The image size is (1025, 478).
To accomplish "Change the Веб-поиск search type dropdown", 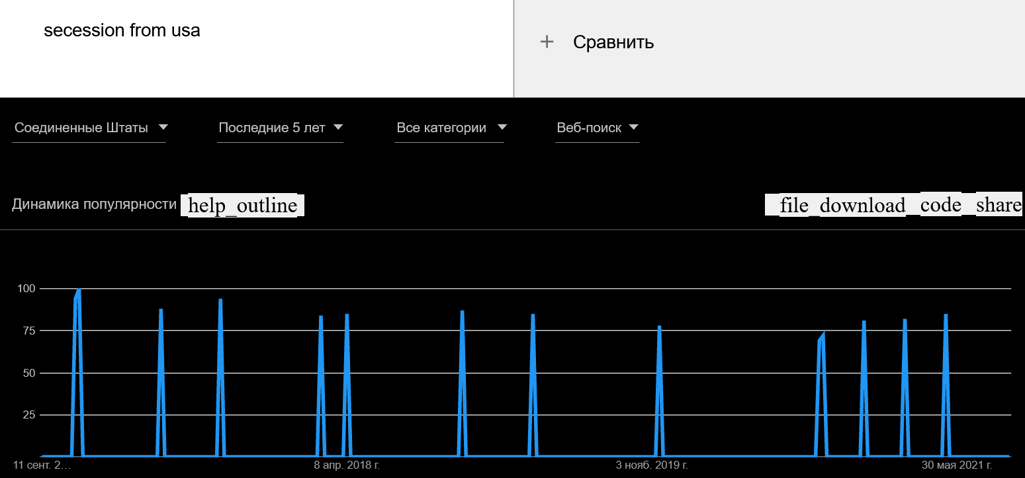I will [x=597, y=128].
